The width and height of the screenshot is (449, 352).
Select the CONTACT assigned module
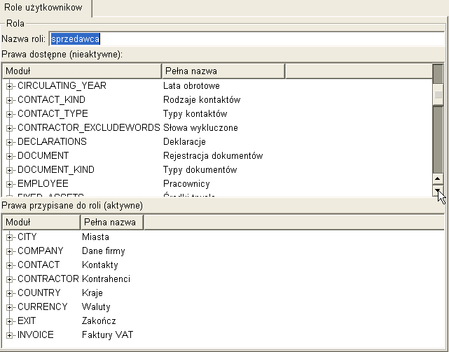39,265
